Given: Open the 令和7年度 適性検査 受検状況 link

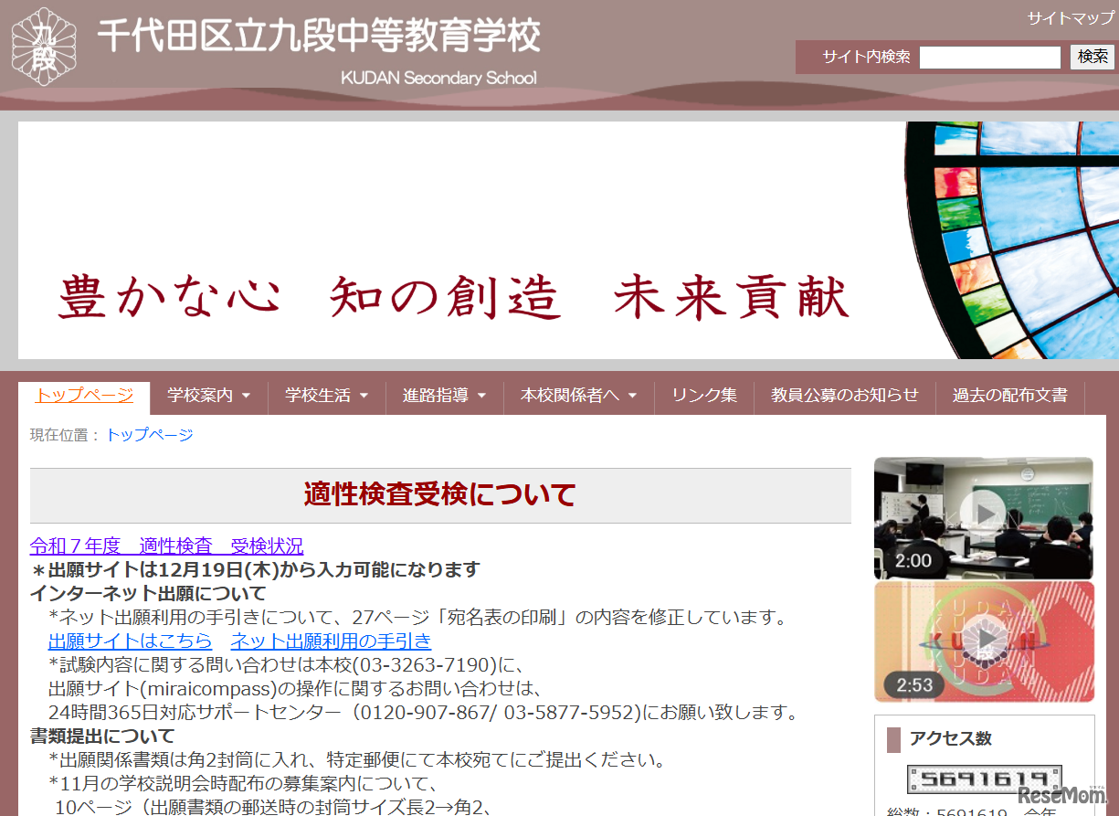Looking at the screenshot, I should pos(166,546).
